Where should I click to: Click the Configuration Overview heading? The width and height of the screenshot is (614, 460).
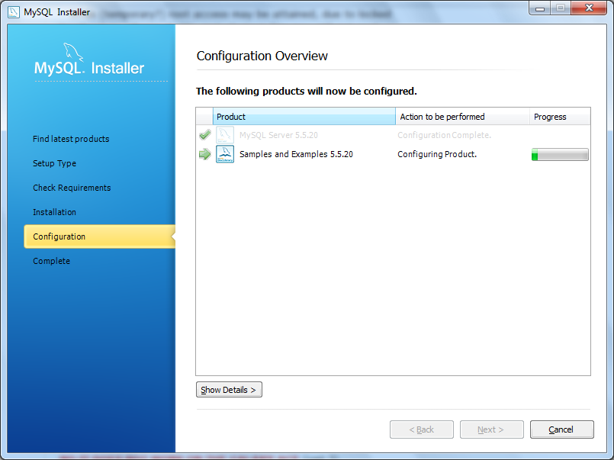click(x=262, y=56)
